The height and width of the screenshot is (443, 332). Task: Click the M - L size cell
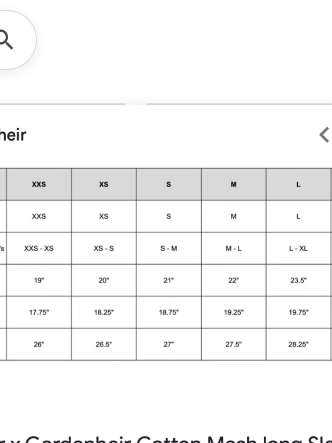[x=233, y=248]
